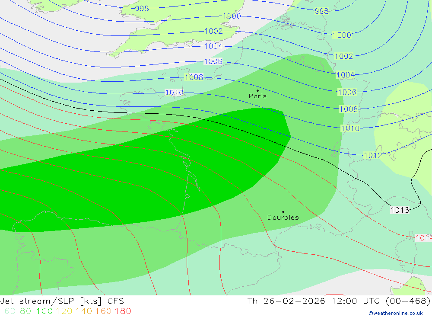This screenshot has height=317, width=432.
Task: Click the 1000 label over England
Action: click(x=232, y=16)
